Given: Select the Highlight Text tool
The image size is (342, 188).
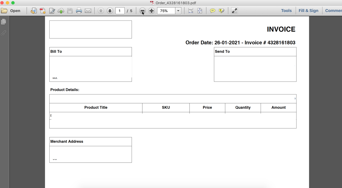Looking at the screenshot, I should (221, 11).
